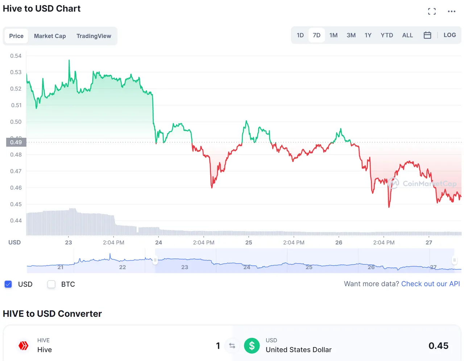Click the highlighted range in the navigator chart
The image size is (464, 361).
[x=304, y=261]
